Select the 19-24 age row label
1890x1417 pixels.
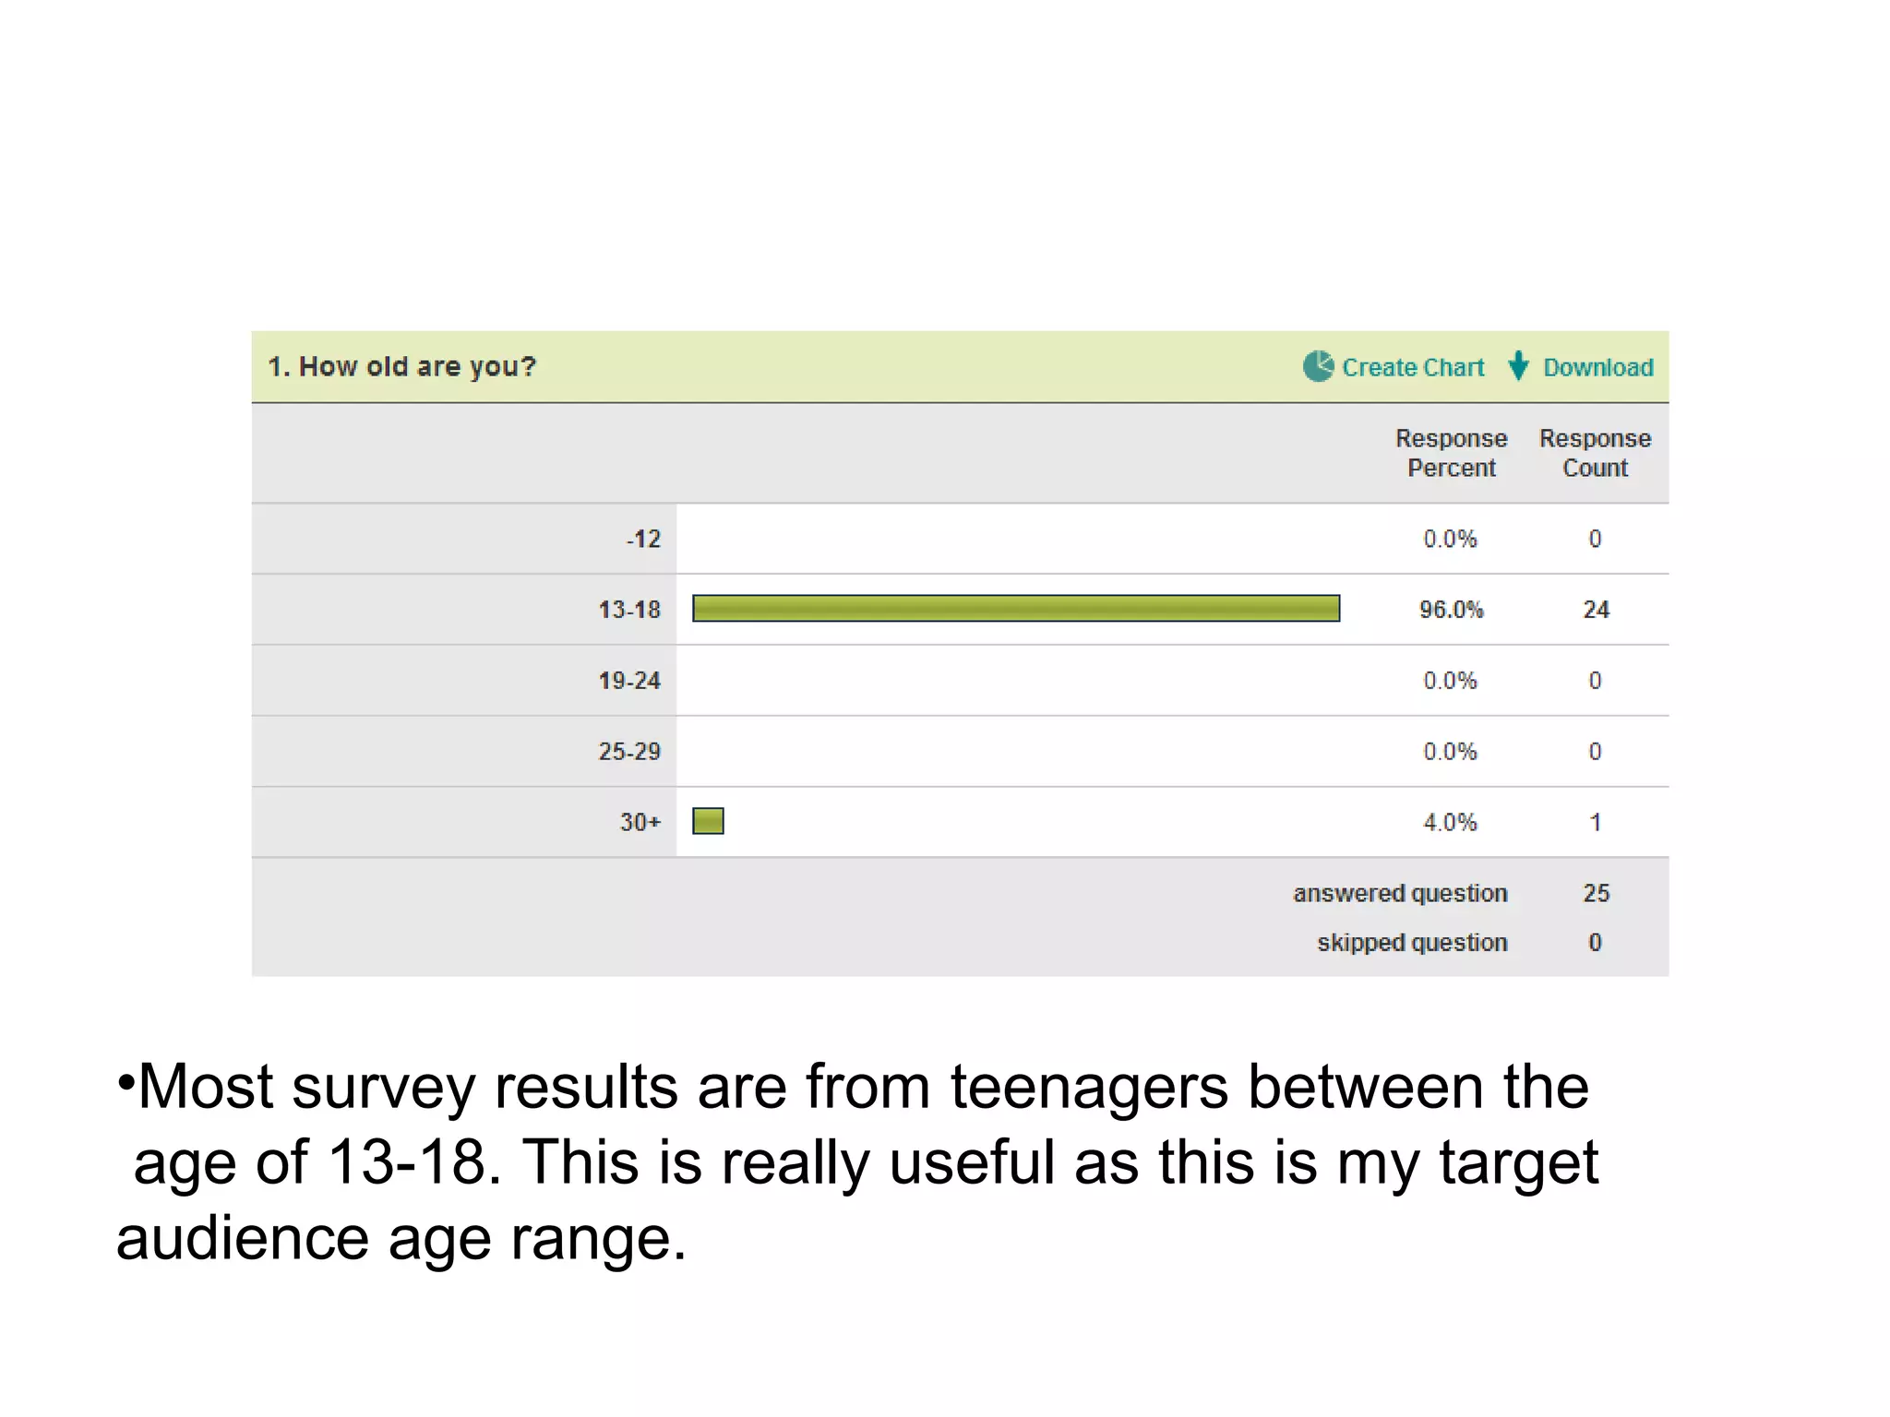629,681
